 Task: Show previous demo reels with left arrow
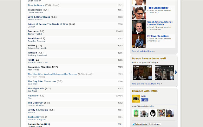[131, 72]
